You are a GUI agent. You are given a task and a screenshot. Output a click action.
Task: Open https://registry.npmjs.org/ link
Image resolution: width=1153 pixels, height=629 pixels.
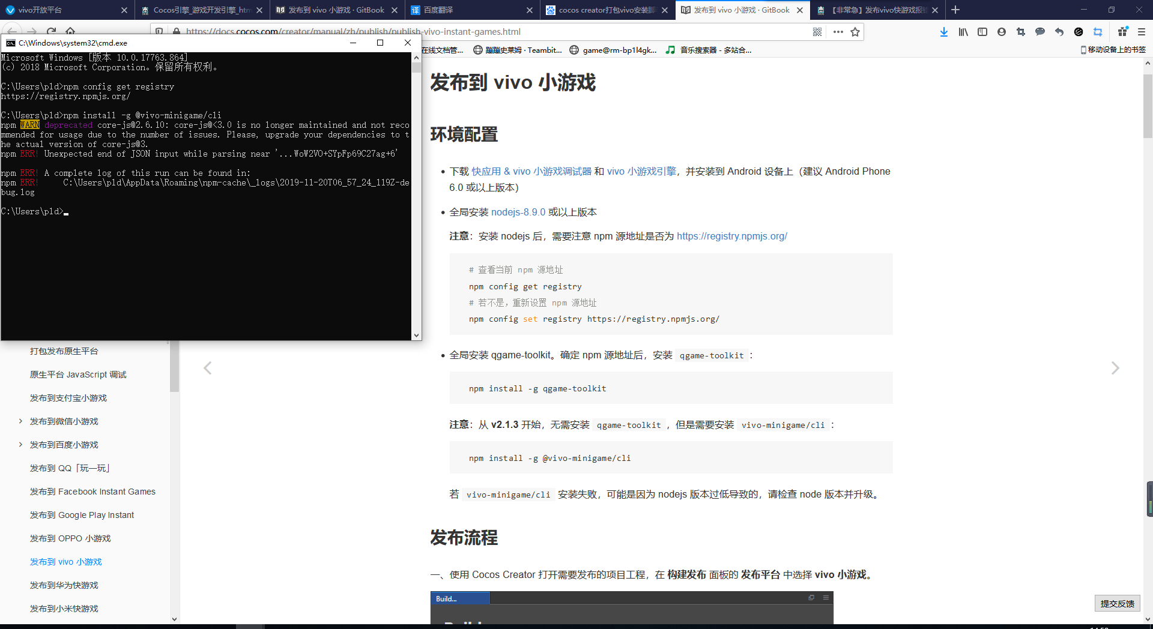coord(732,236)
